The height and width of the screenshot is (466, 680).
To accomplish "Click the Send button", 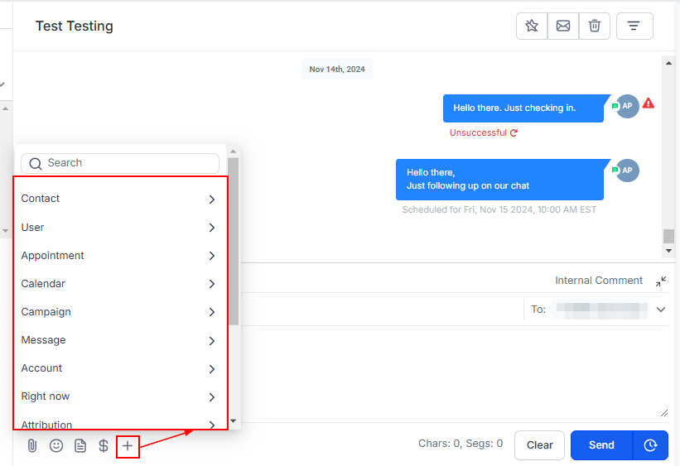I will [x=601, y=444].
